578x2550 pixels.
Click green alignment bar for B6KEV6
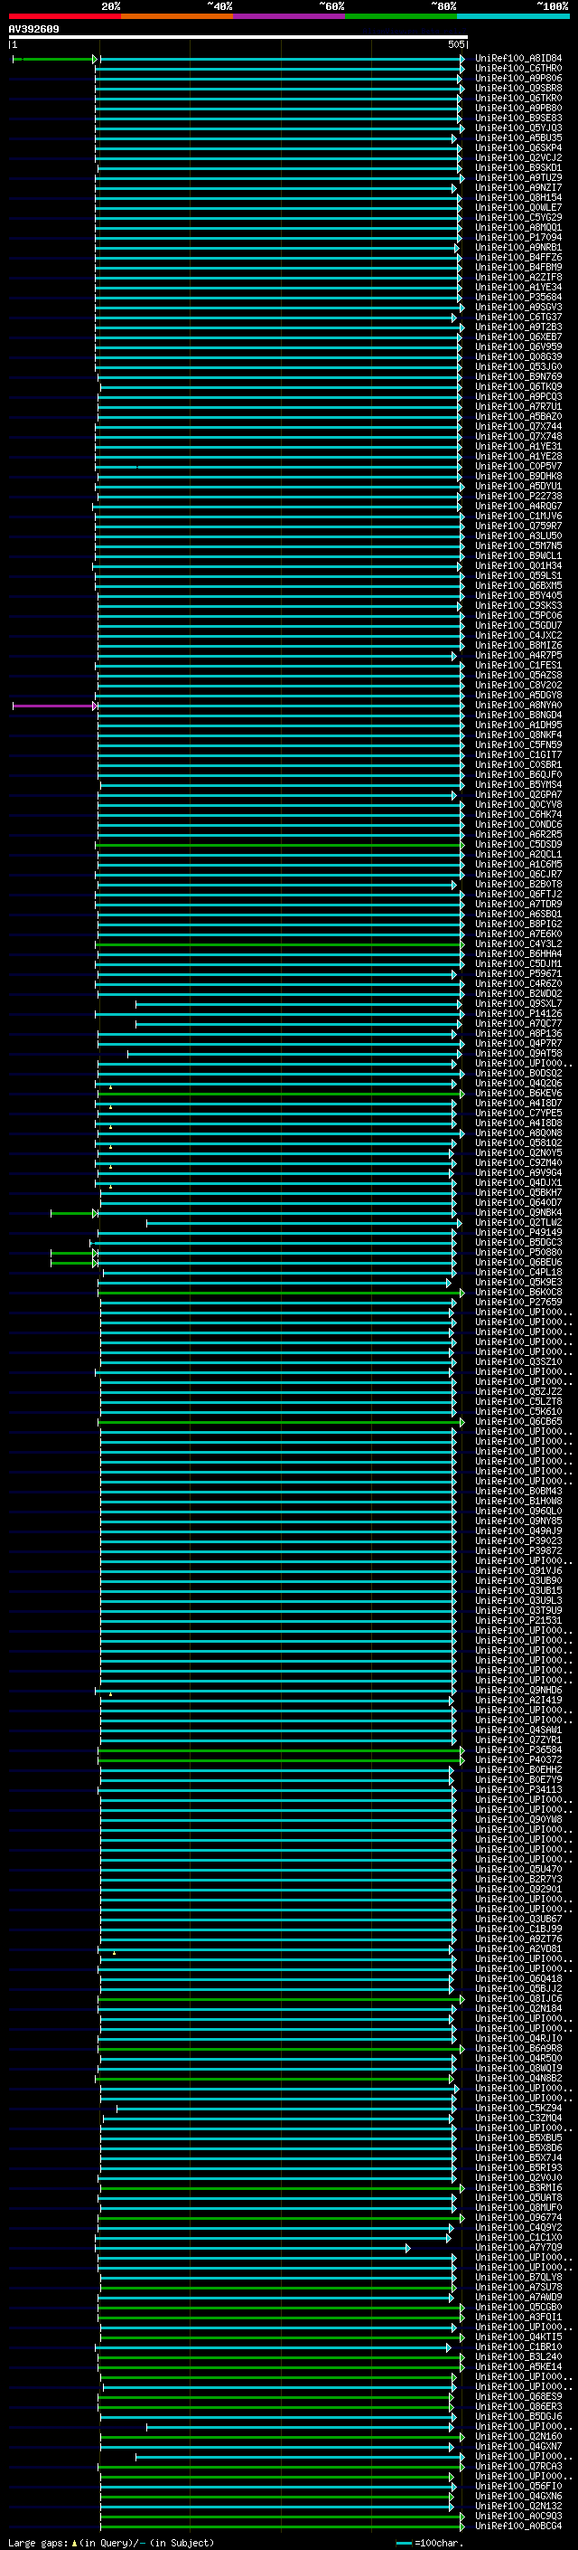tap(281, 1094)
